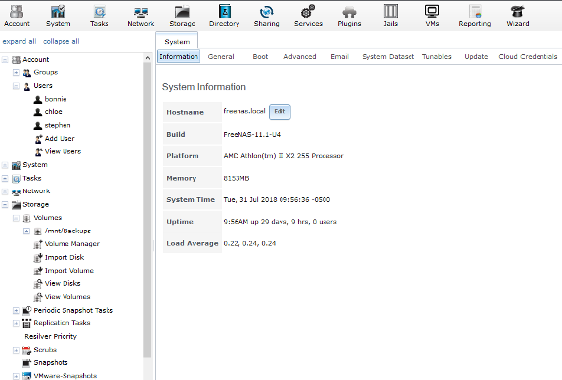
Task: Select user bonnie in the tree
Action: coord(56,99)
